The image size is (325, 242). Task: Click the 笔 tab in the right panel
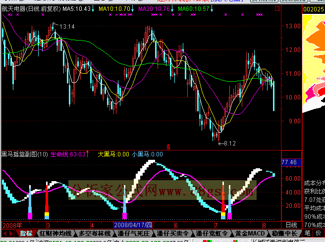308,233
